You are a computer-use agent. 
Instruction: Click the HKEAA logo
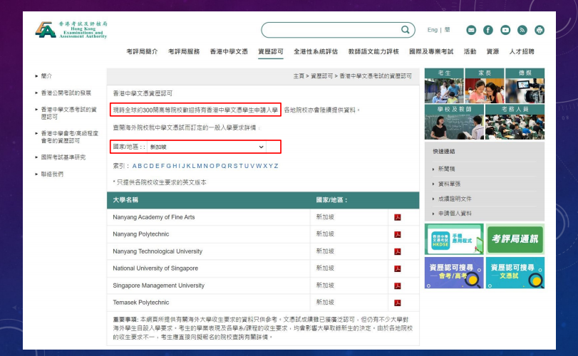click(71, 29)
